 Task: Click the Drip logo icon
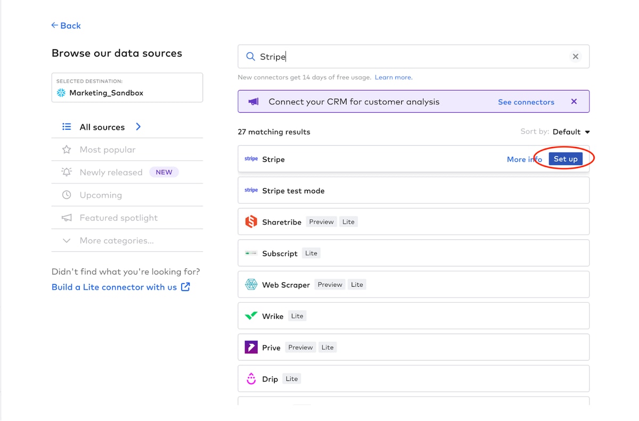click(251, 378)
